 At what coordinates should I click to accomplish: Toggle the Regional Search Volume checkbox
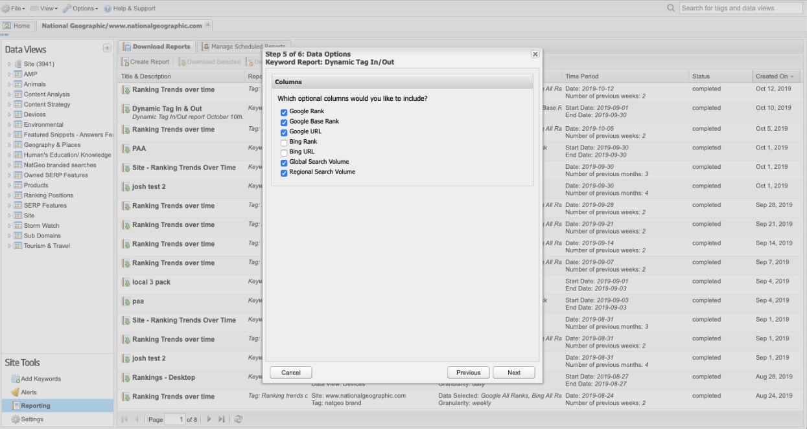[x=284, y=173]
